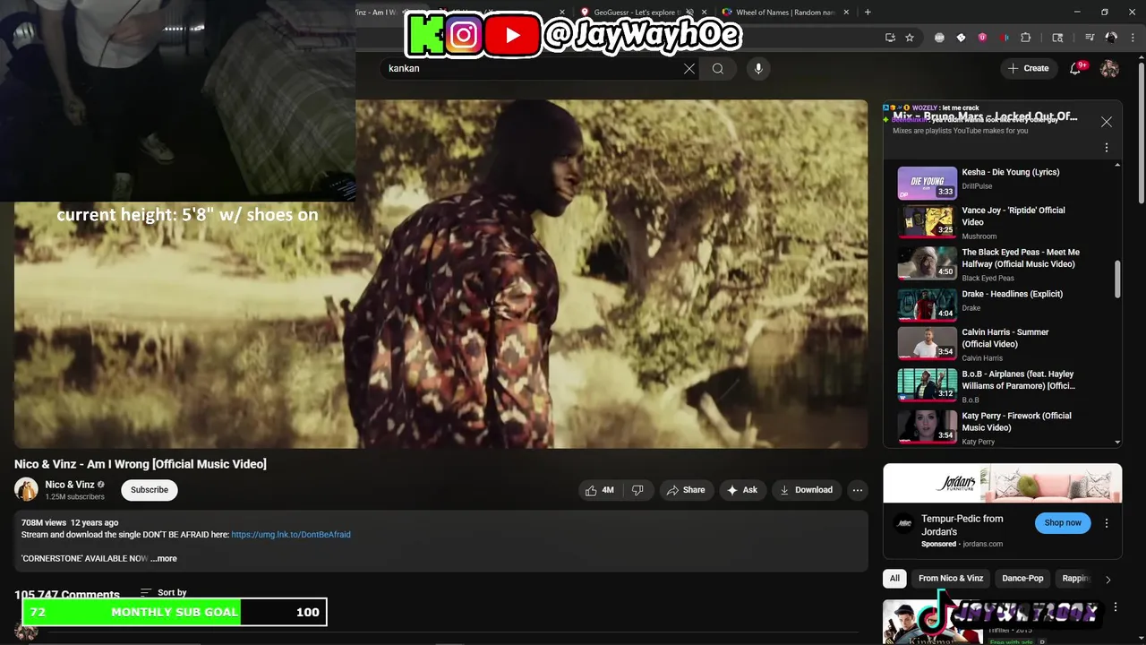The height and width of the screenshot is (645, 1146).
Task: Dislike the Am I Wrong video
Action: tap(637, 490)
